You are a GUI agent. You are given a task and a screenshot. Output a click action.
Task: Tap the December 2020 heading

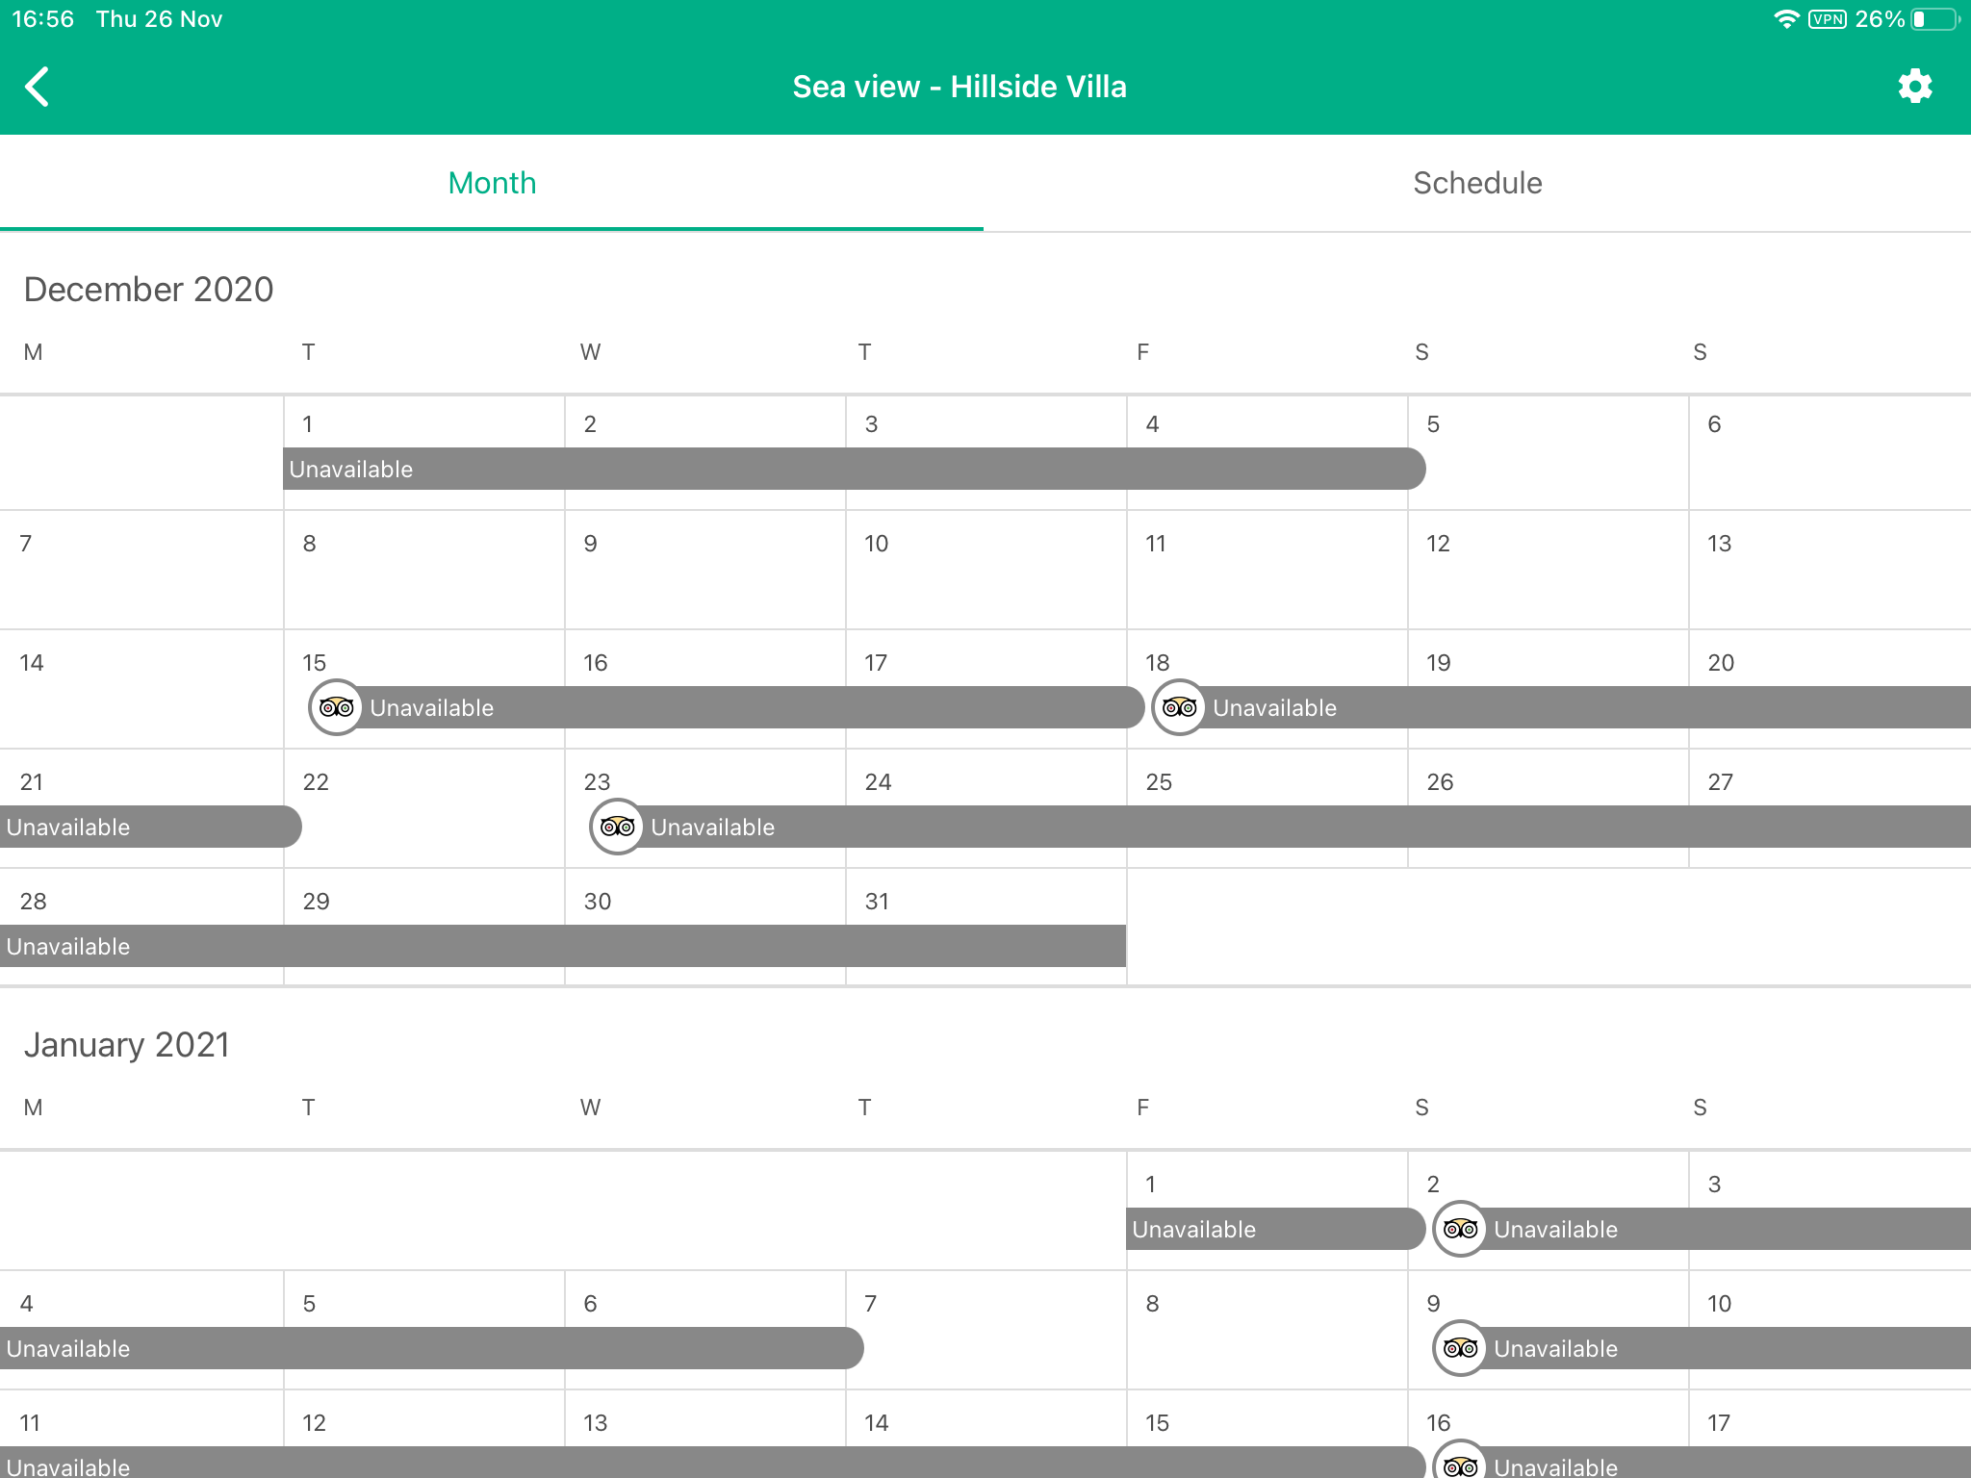[x=148, y=289]
